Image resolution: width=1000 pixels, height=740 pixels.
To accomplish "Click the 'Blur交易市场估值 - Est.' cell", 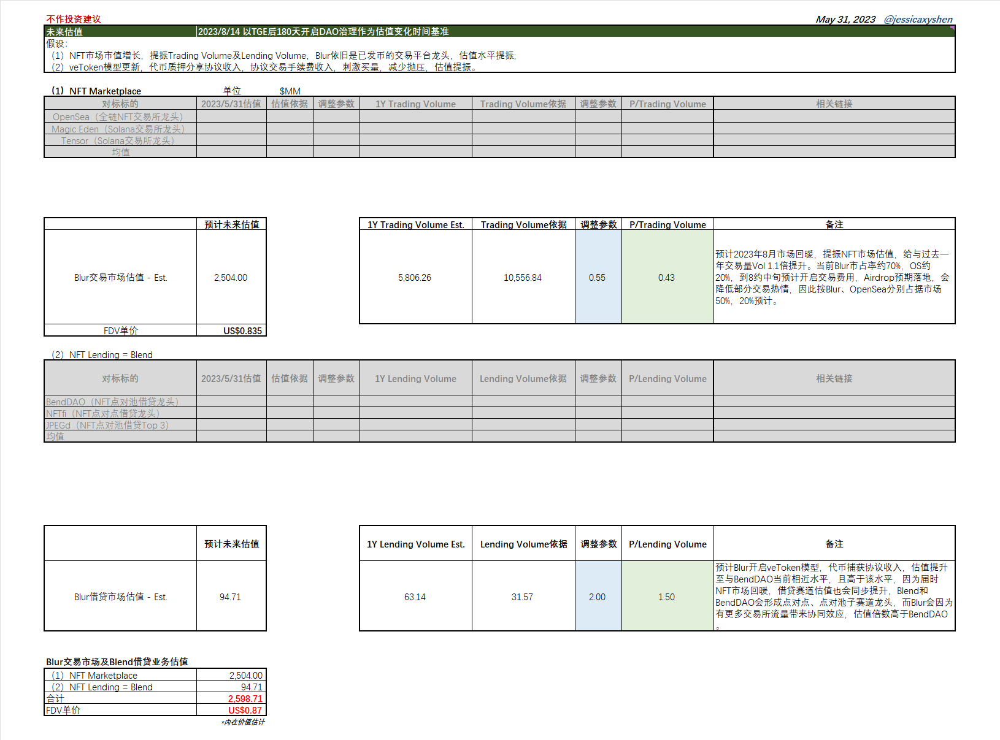I will click(x=120, y=277).
